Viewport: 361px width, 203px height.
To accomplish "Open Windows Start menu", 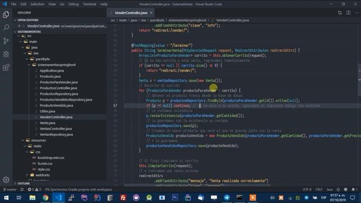I will [6, 197].
